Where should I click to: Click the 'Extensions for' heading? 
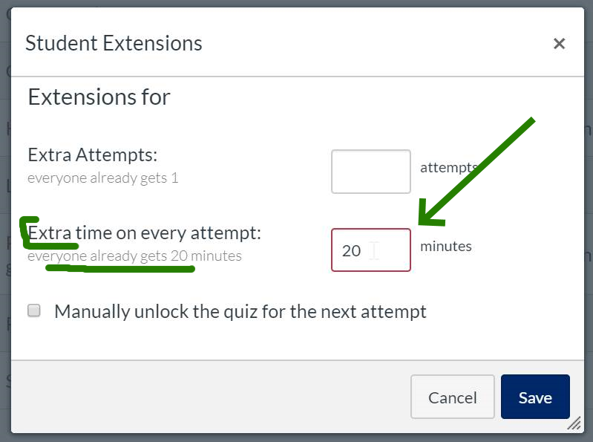[99, 97]
